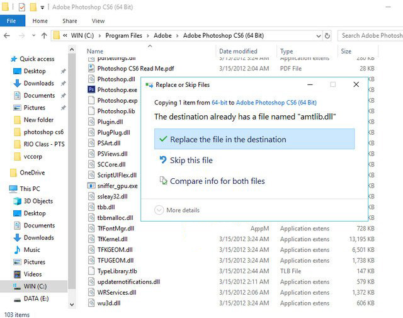
Task: Click the TypeLibrary.tlb blank file icon
Action: point(91,271)
